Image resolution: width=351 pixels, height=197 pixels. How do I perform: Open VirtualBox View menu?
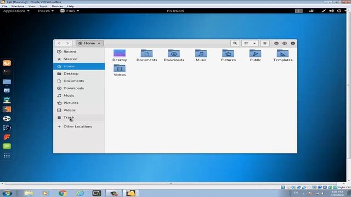point(32,6)
